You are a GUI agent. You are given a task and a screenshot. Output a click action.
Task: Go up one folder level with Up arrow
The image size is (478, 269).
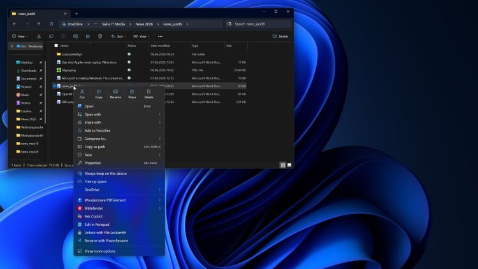(39, 24)
